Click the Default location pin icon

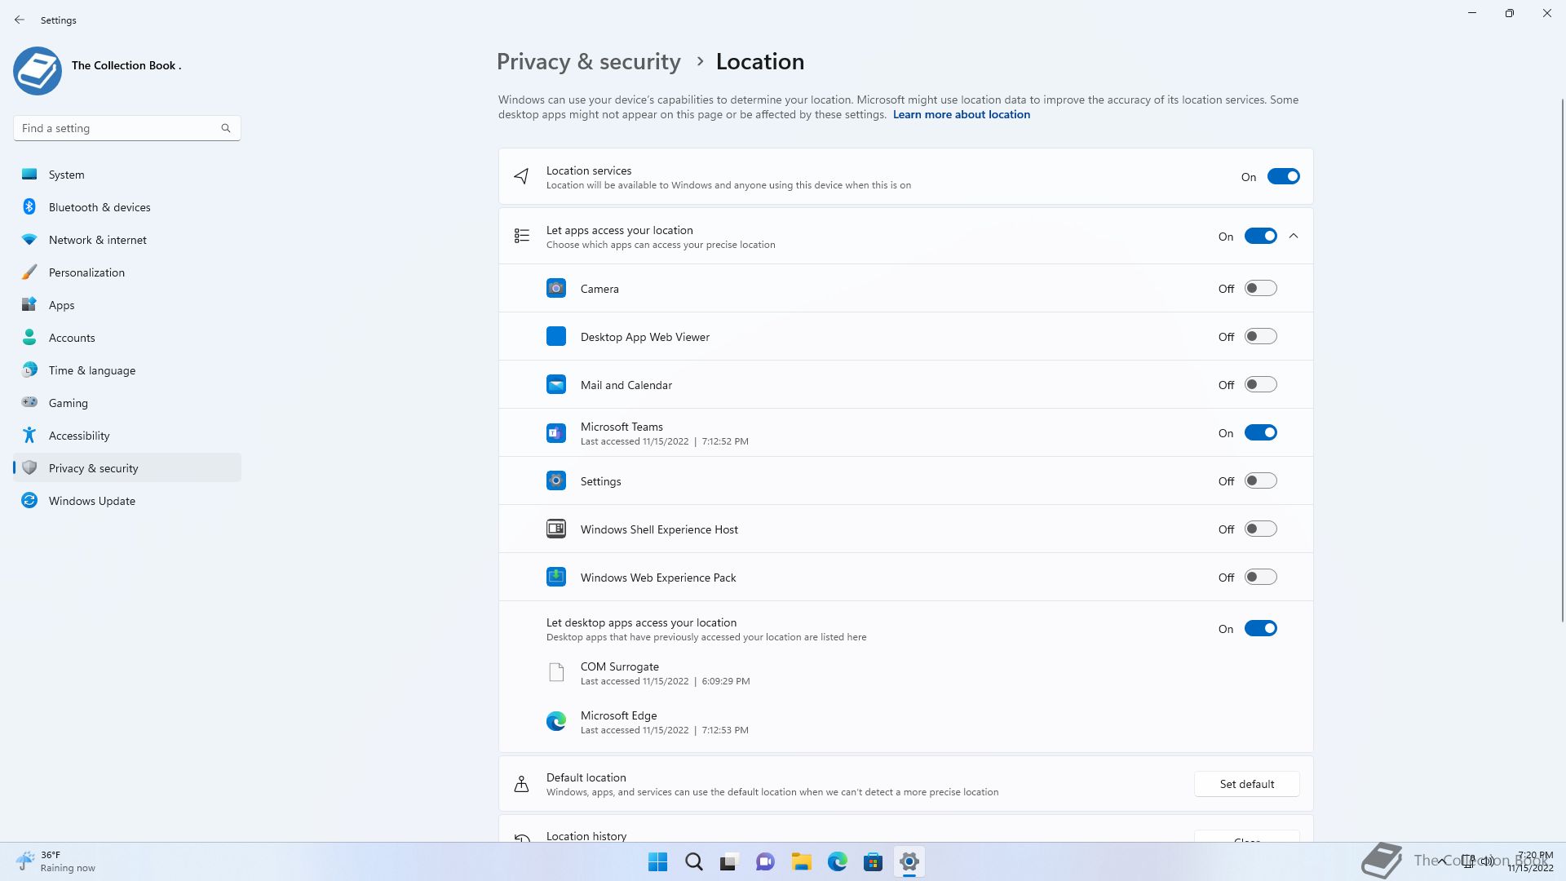click(521, 784)
